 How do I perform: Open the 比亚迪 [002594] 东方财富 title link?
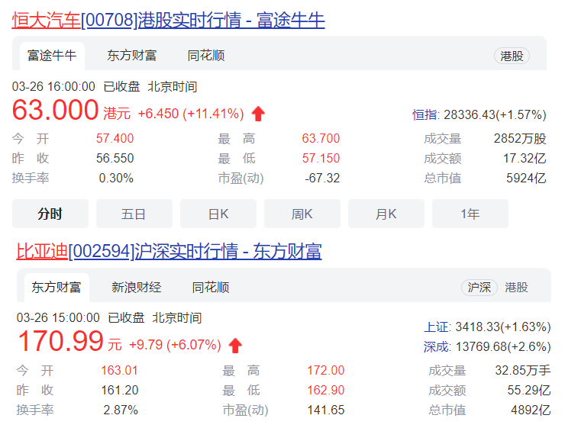(x=169, y=251)
